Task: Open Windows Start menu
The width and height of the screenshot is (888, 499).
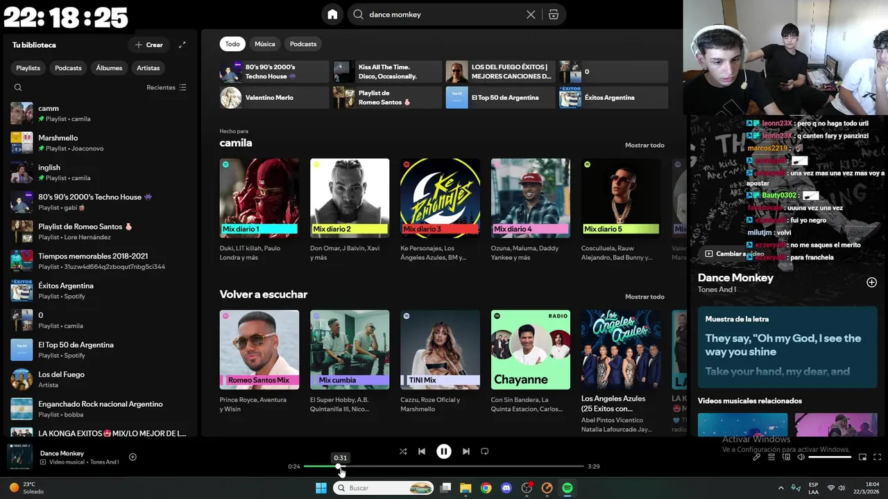Action: [321, 488]
